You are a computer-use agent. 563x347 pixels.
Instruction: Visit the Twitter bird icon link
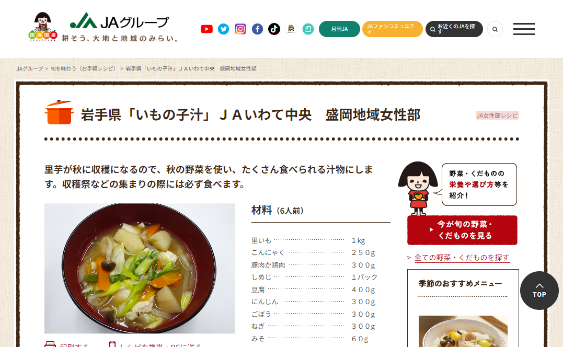pyautogui.click(x=223, y=29)
